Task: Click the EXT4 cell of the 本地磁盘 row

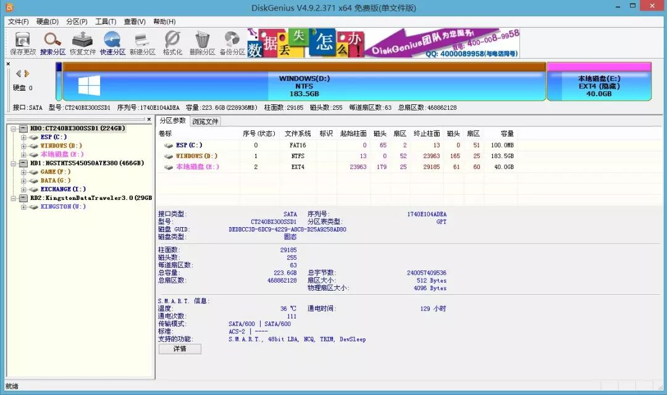Action: [298, 167]
